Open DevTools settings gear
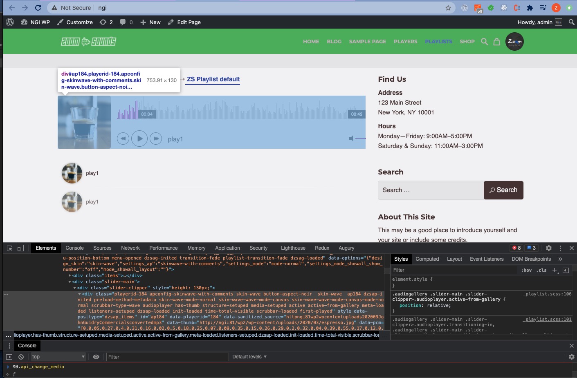Image resolution: width=577 pixels, height=378 pixels. (x=549, y=248)
